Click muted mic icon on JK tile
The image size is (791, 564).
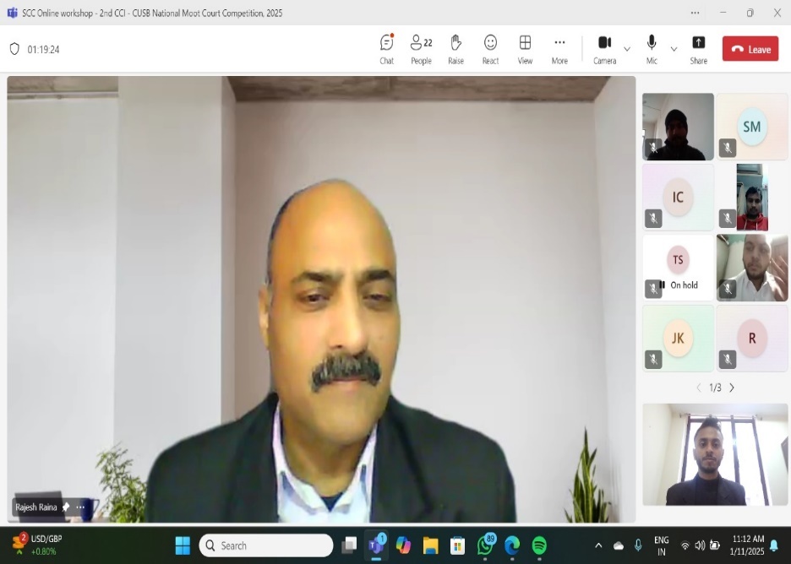tap(653, 360)
